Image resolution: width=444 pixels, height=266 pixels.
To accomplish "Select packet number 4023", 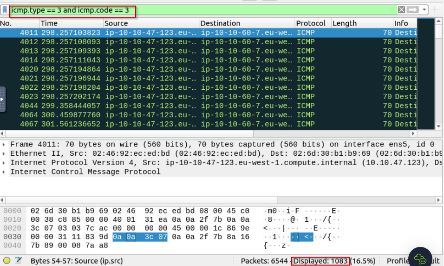I will 209,97.
